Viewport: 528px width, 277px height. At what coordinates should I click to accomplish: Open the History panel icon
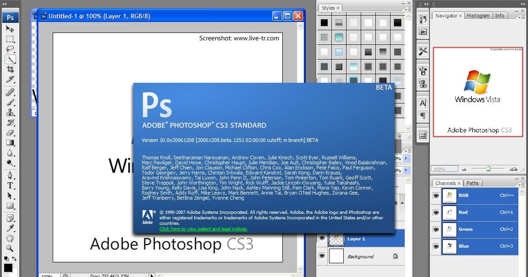pos(423,19)
